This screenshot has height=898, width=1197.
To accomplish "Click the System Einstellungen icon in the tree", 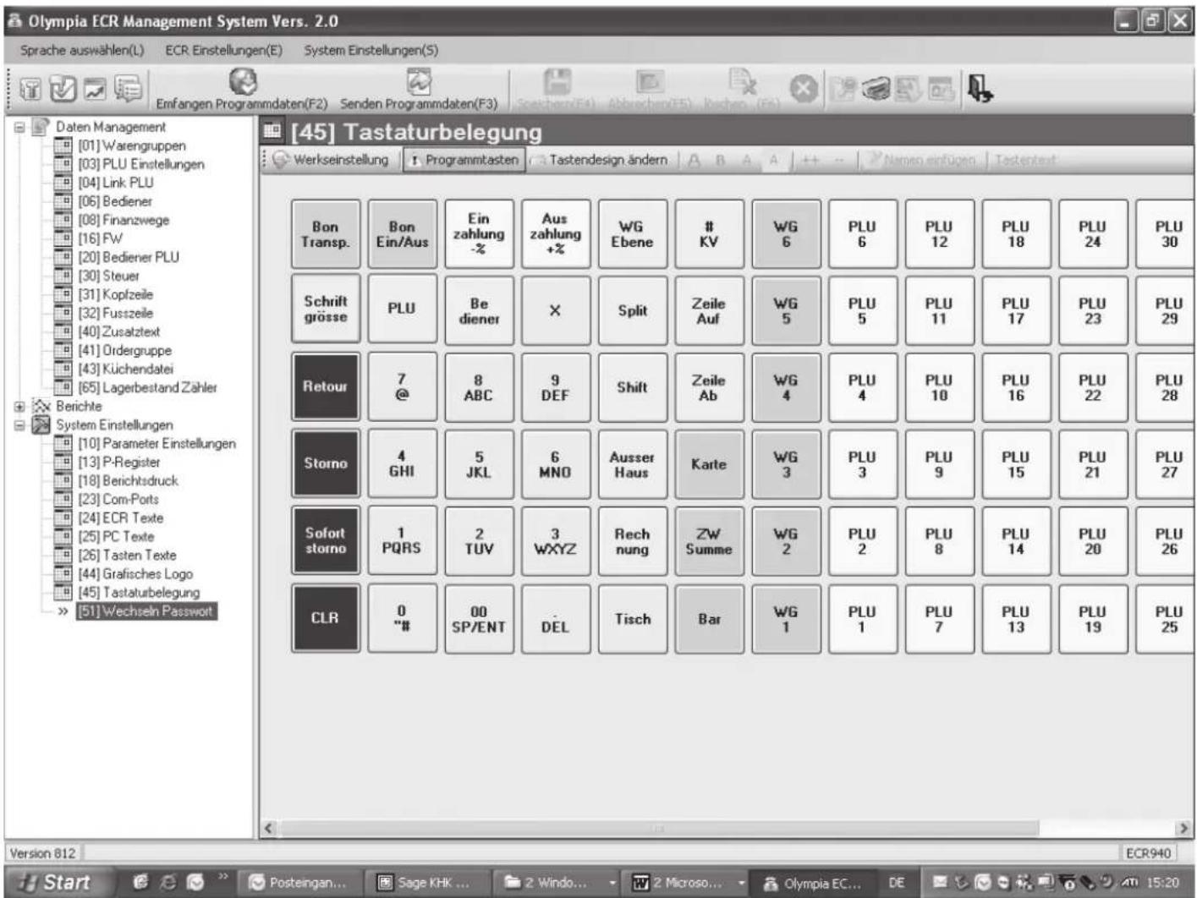I will [x=40, y=424].
